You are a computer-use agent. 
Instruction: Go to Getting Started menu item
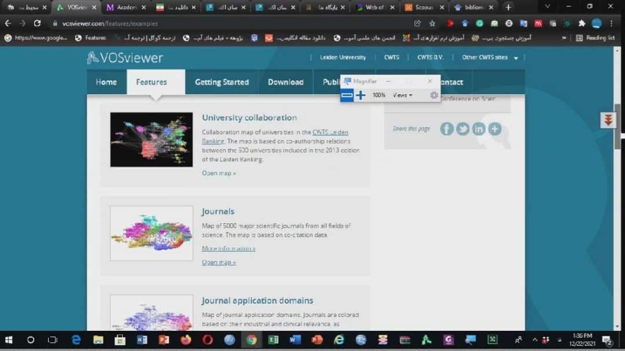[x=222, y=82]
